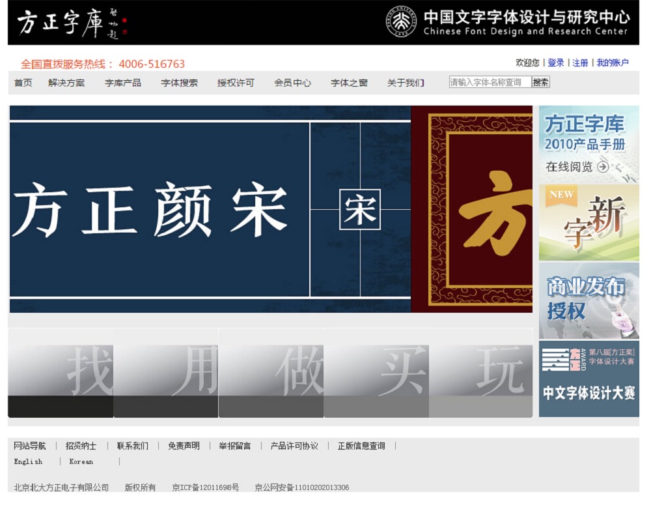Switch to English version link
Screen dimensions: 651x505
click(28, 461)
